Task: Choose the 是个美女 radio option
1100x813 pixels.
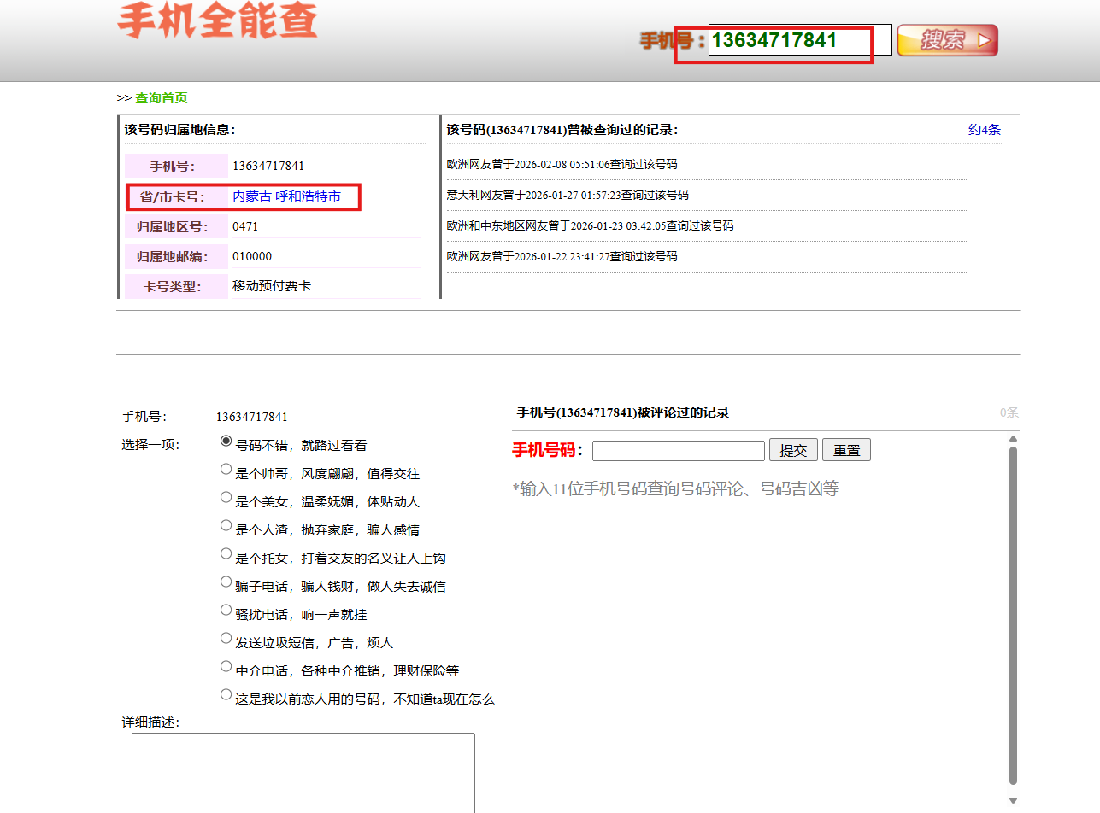Action: coord(226,497)
